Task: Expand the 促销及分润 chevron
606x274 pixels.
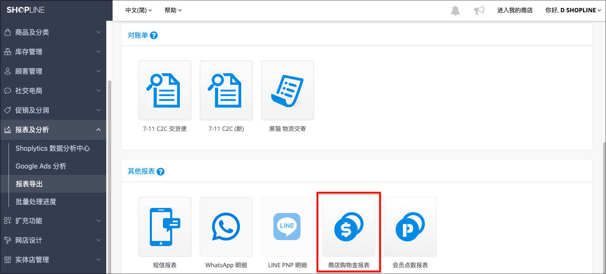Action: tap(99, 110)
